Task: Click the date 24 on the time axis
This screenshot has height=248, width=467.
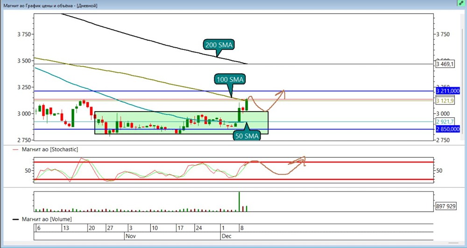Action: point(198,228)
